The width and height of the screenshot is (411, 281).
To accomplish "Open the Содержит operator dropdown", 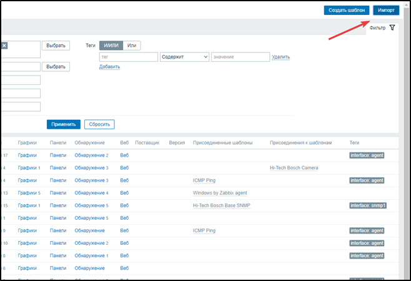I will pos(184,57).
